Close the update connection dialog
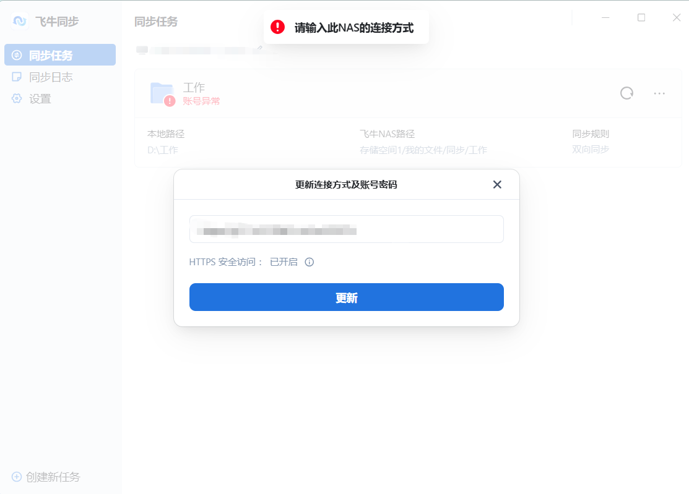689x494 pixels. pyautogui.click(x=497, y=185)
